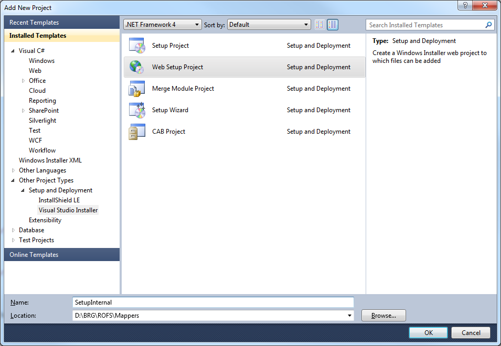Expand the Database tree node
The height and width of the screenshot is (346, 501).
pyautogui.click(x=13, y=230)
